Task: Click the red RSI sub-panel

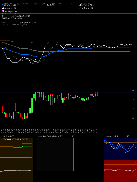Action: click(120, 171)
